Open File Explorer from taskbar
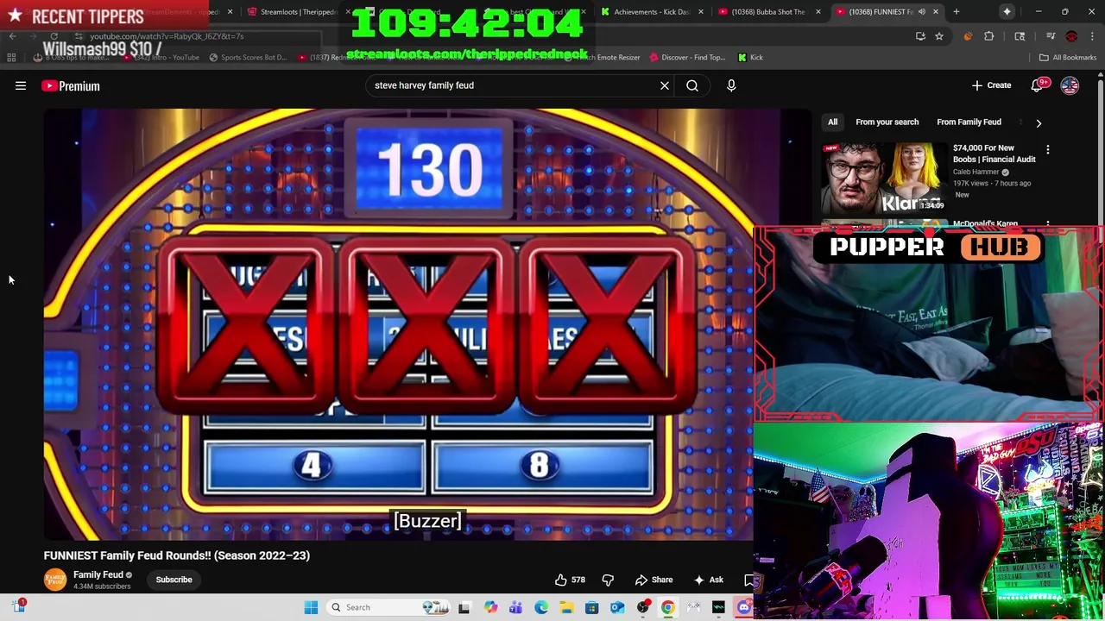The height and width of the screenshot is (621, 1105). tap(566, 607)
